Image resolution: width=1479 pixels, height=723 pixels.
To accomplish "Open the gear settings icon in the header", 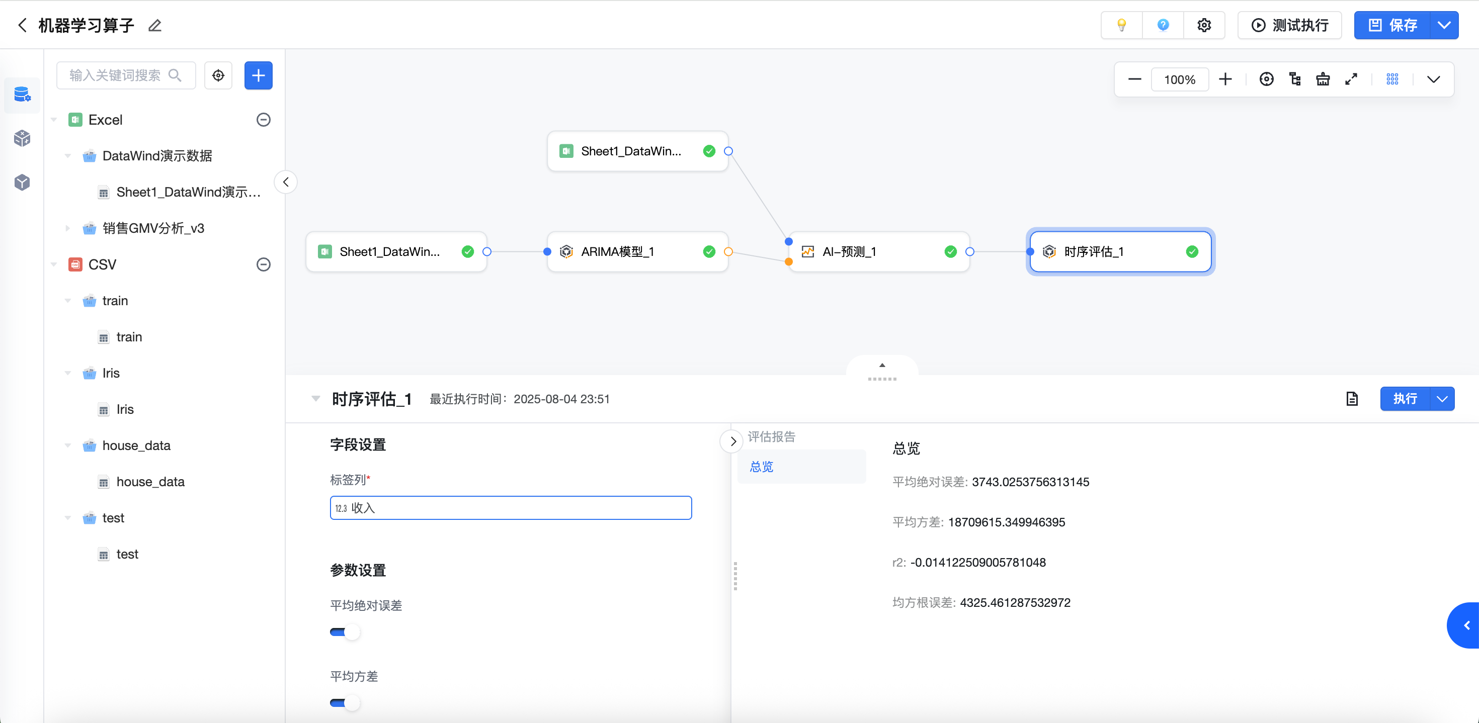I will point(1204,25).
